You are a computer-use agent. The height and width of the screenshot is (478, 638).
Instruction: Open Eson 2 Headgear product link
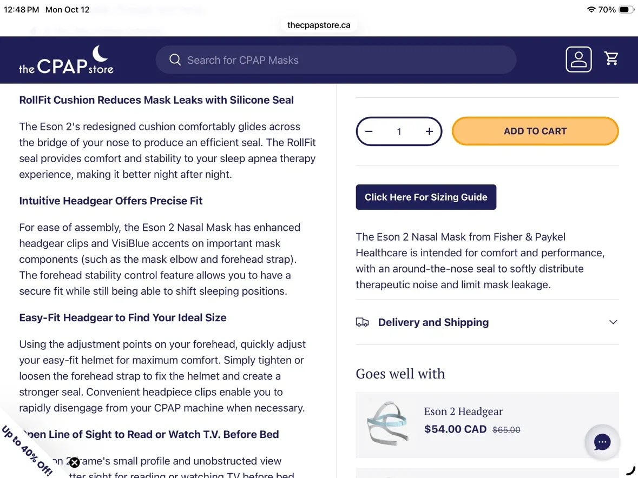(463, 411)
